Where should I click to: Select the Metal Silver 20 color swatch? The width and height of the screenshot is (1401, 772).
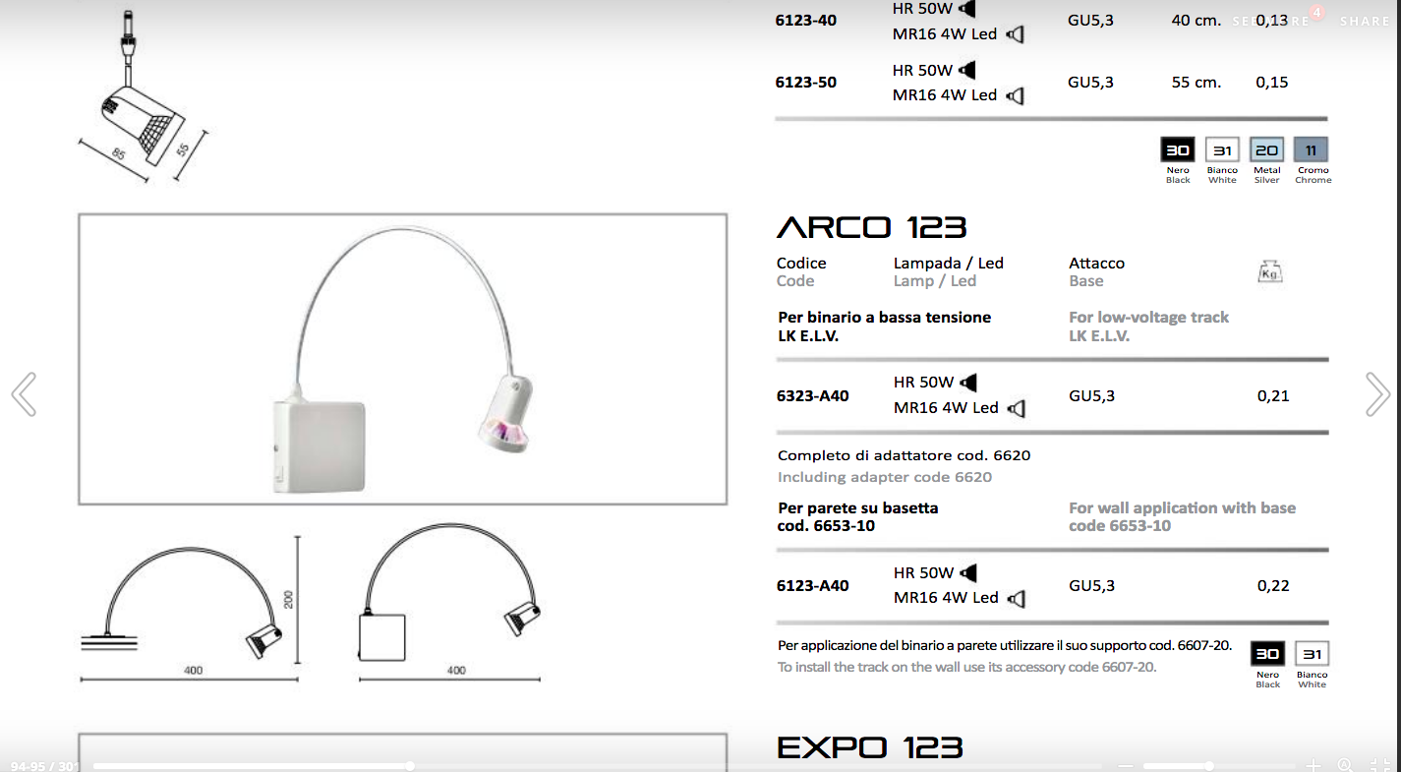point(1266,150)
